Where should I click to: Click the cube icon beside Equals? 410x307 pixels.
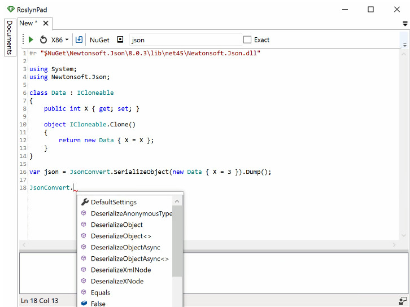(84, 292)
